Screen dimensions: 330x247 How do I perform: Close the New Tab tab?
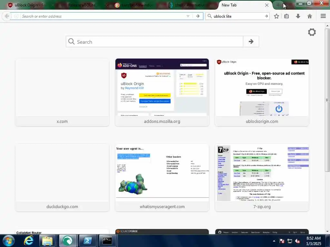tap(267, 5)
